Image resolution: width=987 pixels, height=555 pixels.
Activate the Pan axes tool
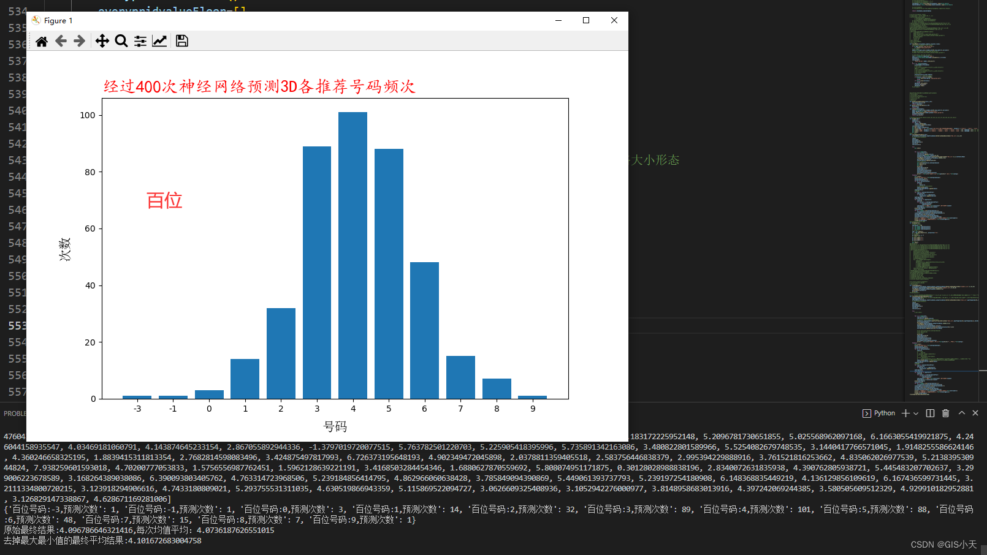pyautogui.click(x=102, y=41)
